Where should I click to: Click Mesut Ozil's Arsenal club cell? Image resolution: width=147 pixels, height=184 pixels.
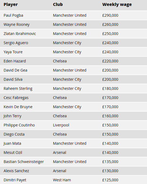click(60, 153)
